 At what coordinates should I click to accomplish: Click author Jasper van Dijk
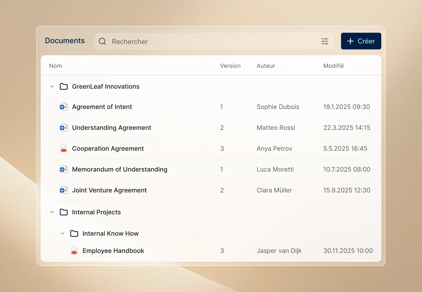pos(279,251)
